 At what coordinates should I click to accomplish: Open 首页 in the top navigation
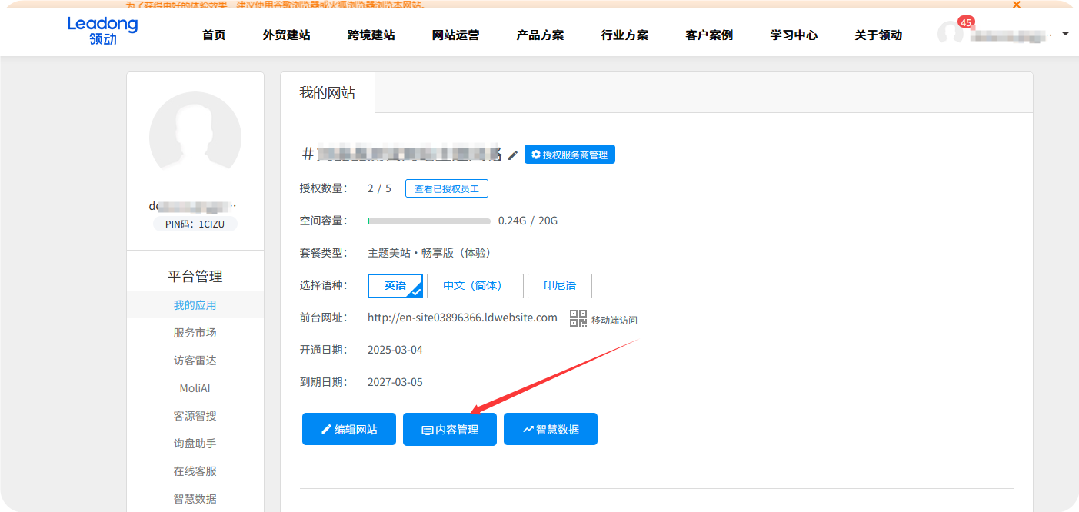pyautogui.click(x=214, y=35)
